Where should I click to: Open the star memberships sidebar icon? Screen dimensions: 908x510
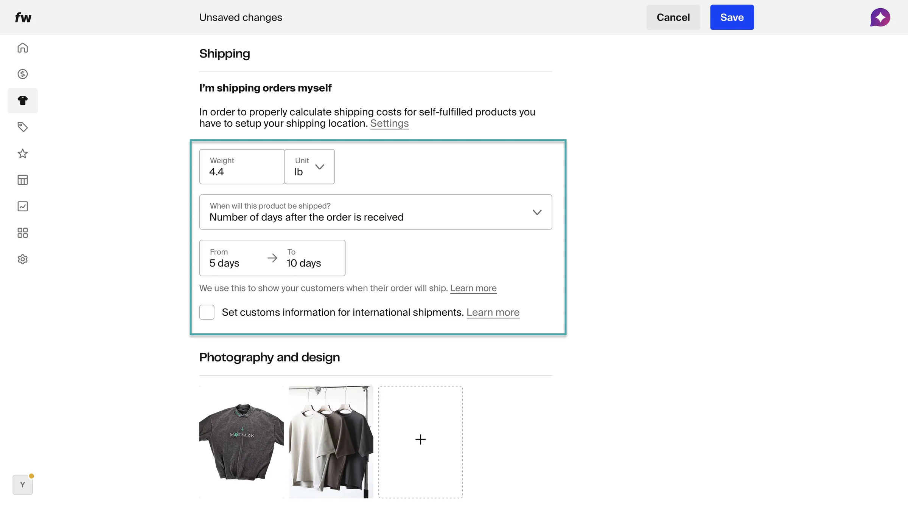click(23, 153)
